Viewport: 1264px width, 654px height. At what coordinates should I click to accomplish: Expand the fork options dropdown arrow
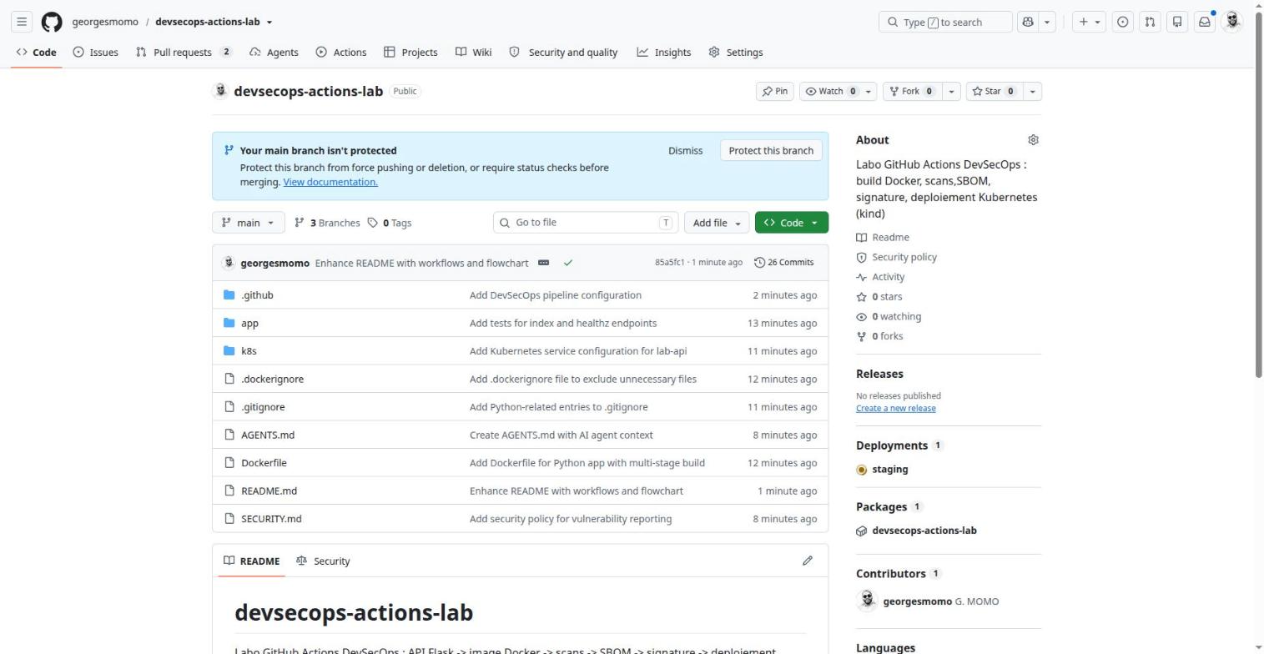pyautogui.click(x=951, y=91)
